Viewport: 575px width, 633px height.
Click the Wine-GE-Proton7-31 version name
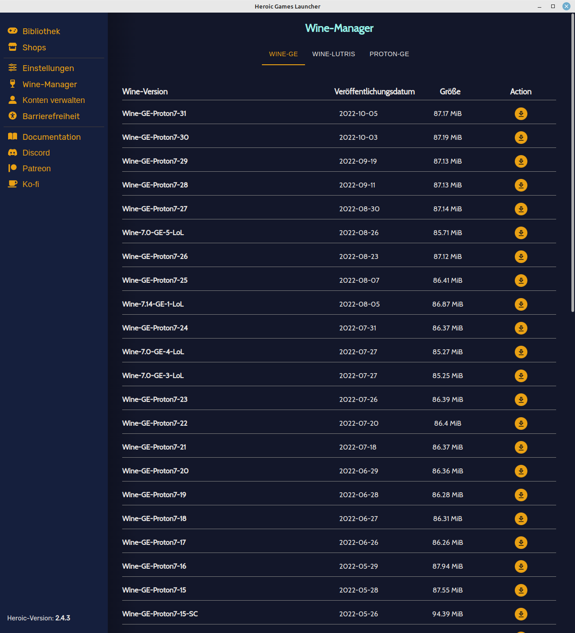point(154,114)
